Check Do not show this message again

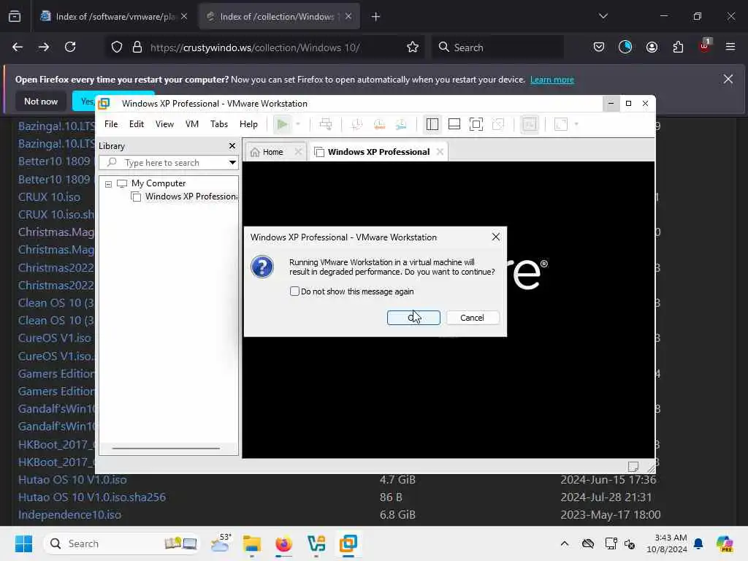pyautogui.click(x=294, y=291)
